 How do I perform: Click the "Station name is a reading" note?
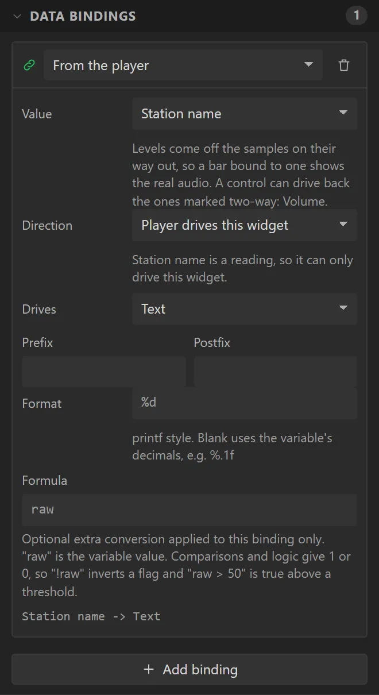click(243, 269)
